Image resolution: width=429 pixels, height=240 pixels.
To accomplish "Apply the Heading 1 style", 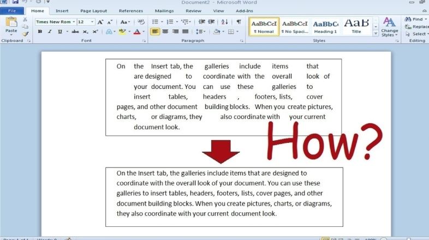I will [x=325, y=27].
